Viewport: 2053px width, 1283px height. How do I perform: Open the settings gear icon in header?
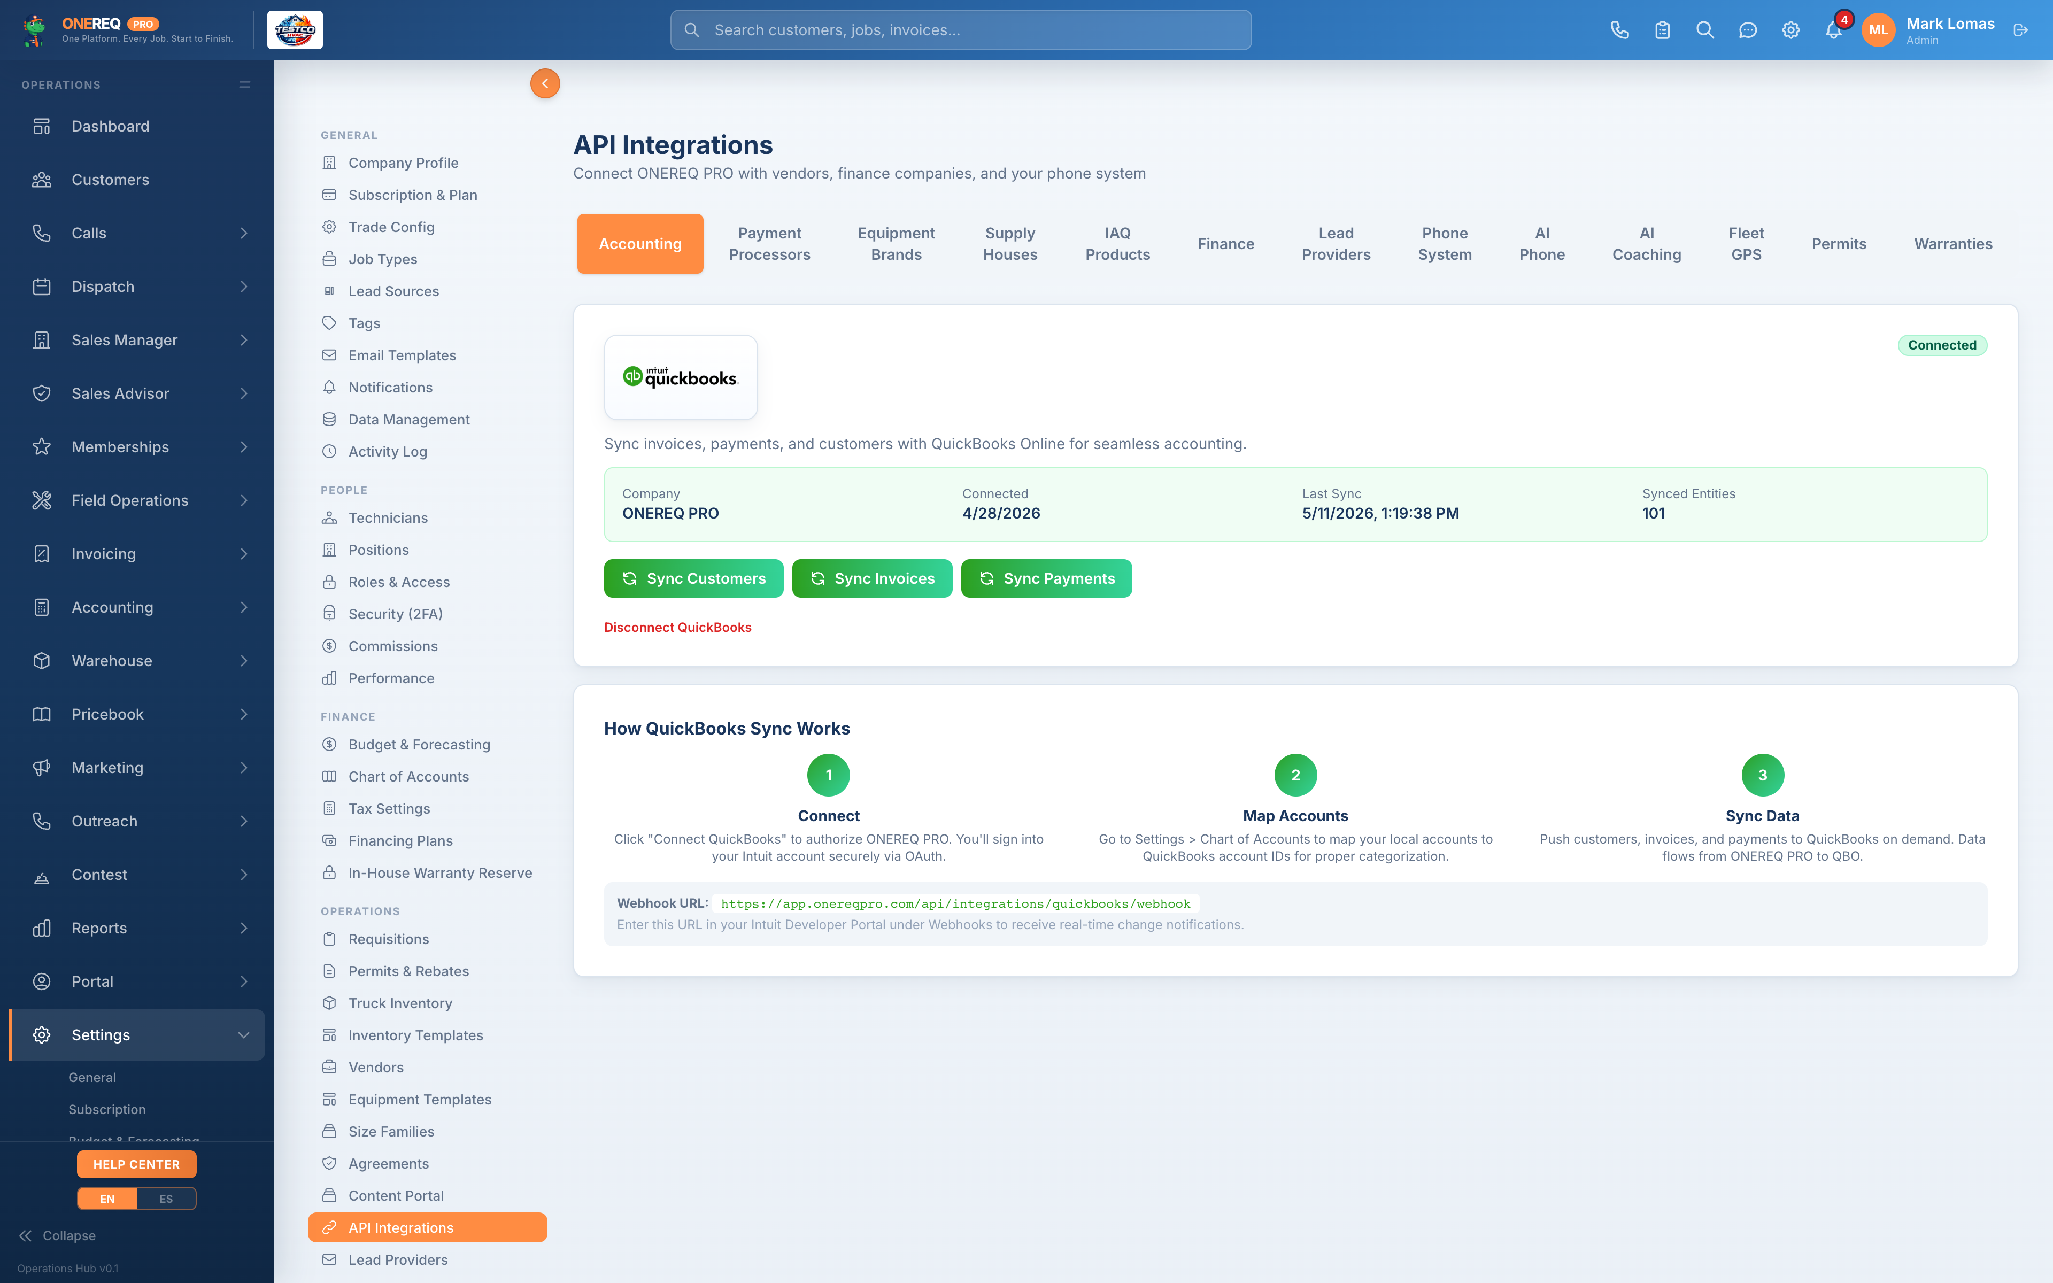1791,30
